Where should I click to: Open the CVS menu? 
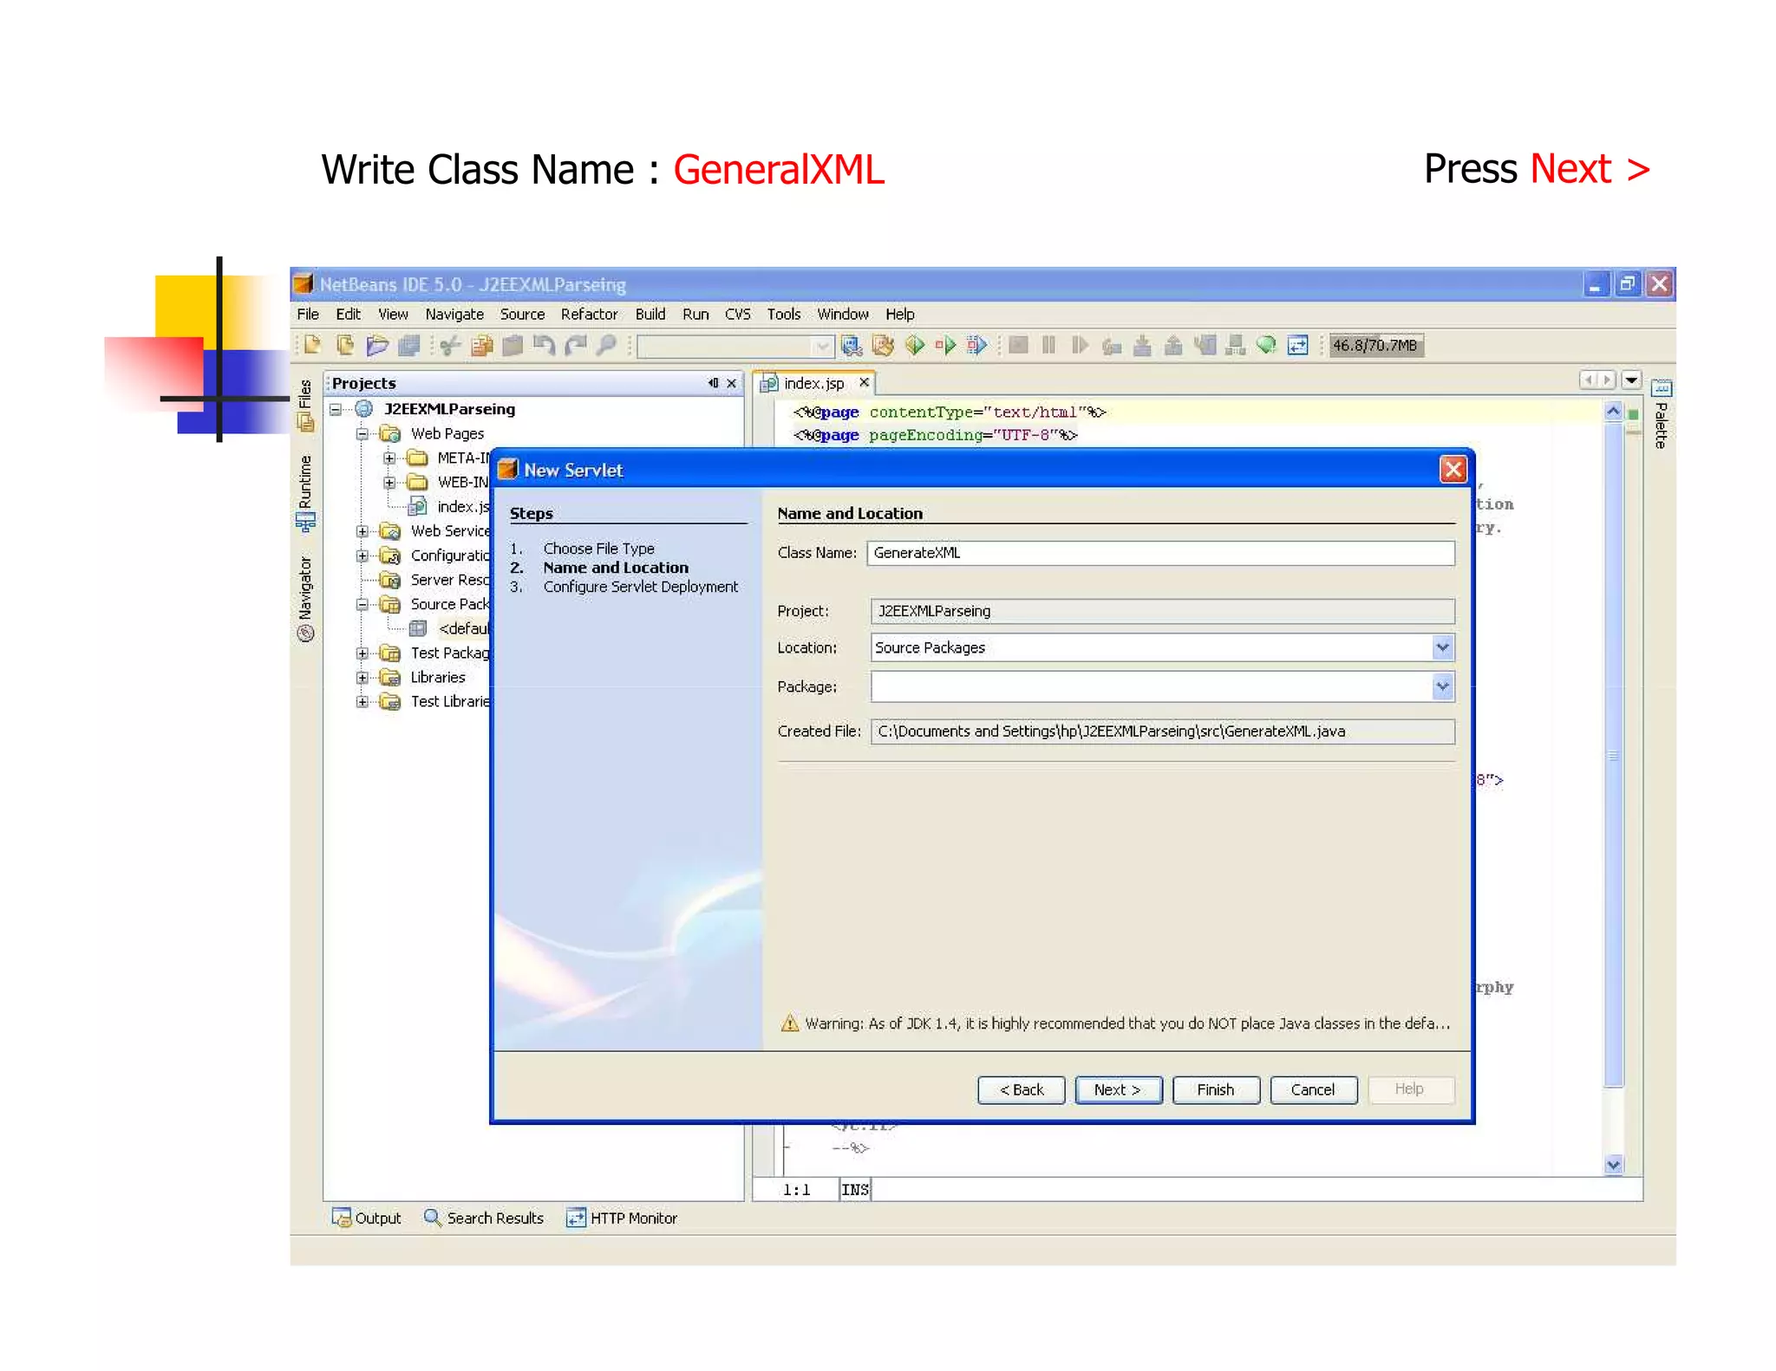click(x=738, y=314)
